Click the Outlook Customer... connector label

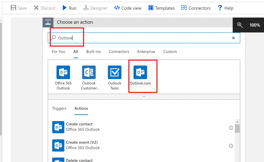pos(90,86)
